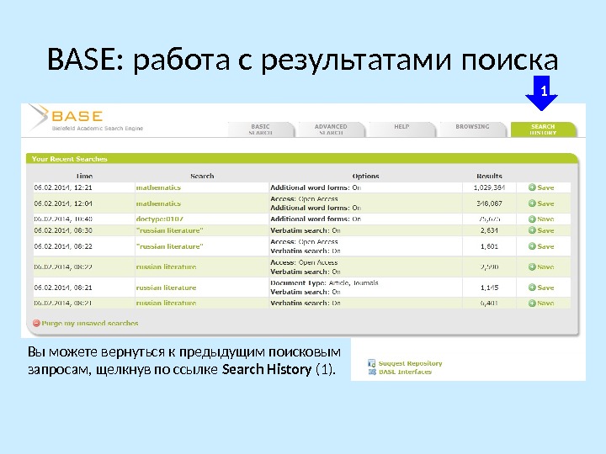The image size is (606, 454).
Task: Click plus icon for 08:30 "russian literature" row
Action: coord(532,230)
